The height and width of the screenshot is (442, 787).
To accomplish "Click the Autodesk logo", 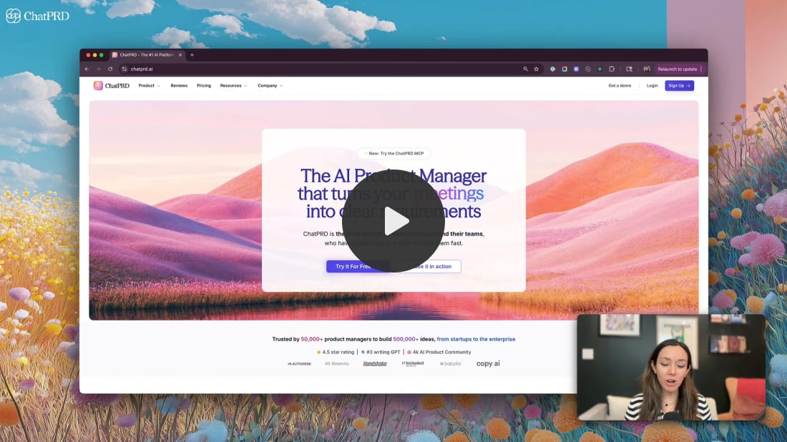I will pyautogui.click(x=299, y=364).
